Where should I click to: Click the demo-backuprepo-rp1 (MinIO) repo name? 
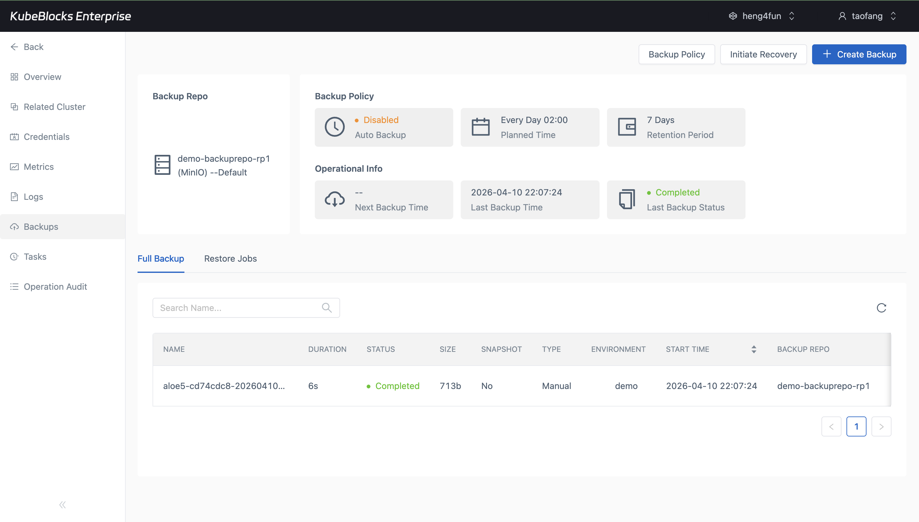(223, 165)
